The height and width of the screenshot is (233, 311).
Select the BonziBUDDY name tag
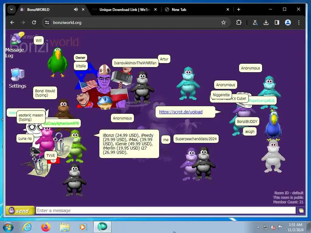point(247,121)
